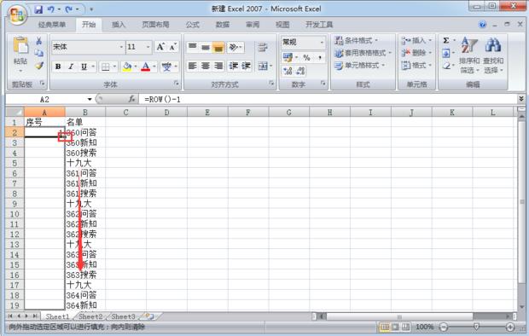This screenshot has width=529, height=336.
Task: Open the phonetic guide (文) button
Action: pos(166,67)
